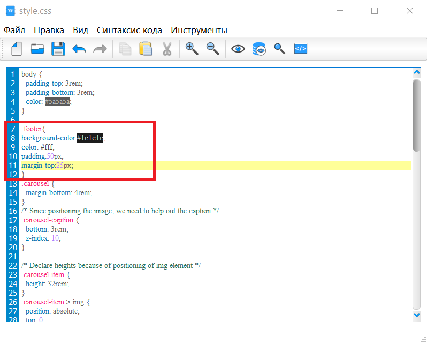Click the 'bottom: 3rem;' line
427x343 pixels.
(x=47, y=229)
